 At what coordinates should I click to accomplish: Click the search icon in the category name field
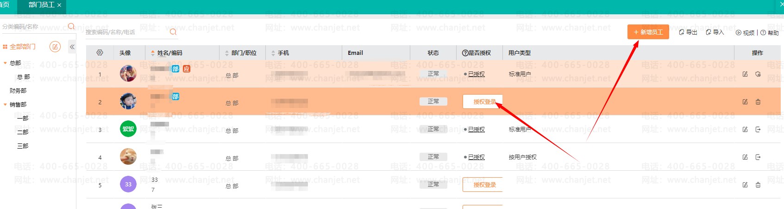(x=71, y=26)
